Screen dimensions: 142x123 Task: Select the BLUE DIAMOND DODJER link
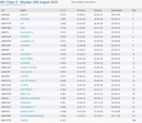click(x=32, y=116)
